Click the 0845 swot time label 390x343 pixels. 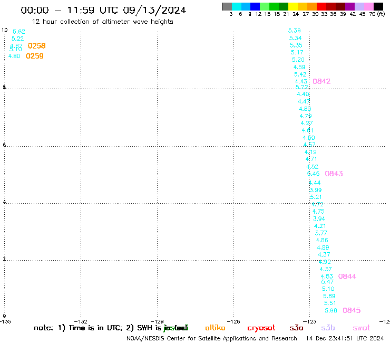[352, 310]
